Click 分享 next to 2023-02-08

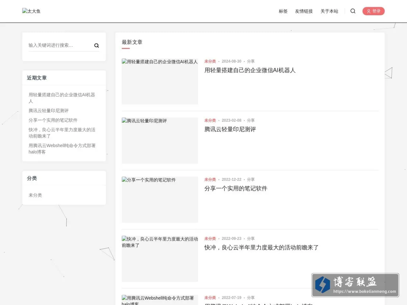251,120
